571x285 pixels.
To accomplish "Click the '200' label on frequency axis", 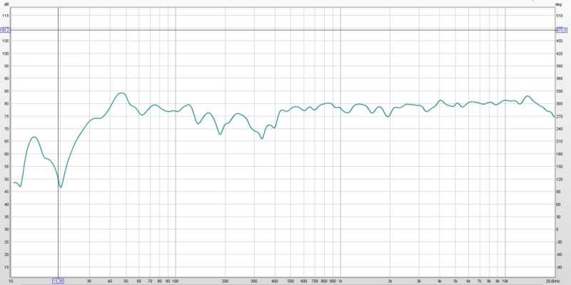I will click(x=225, y=281).
